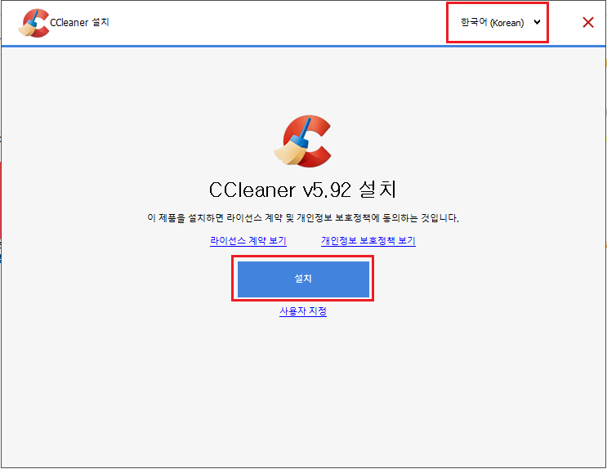This screenshot has width=607, height=469.
Task: Click the CCleaner v5.92 설치 heading
Action: click(x=303, y=190)
